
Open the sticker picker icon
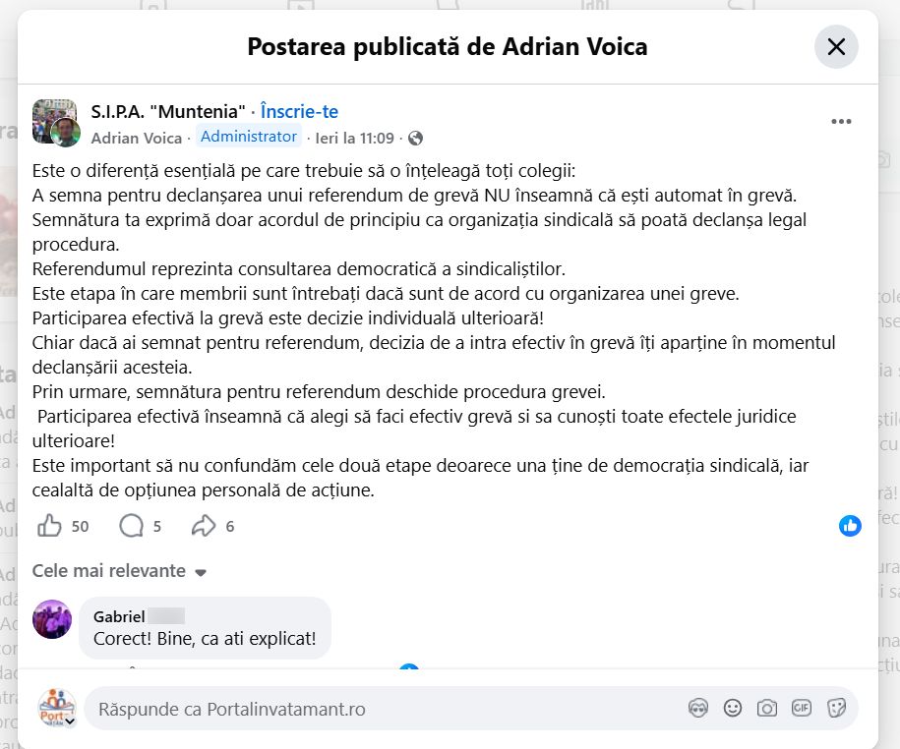pyautogui.click(x=837, y=708)
